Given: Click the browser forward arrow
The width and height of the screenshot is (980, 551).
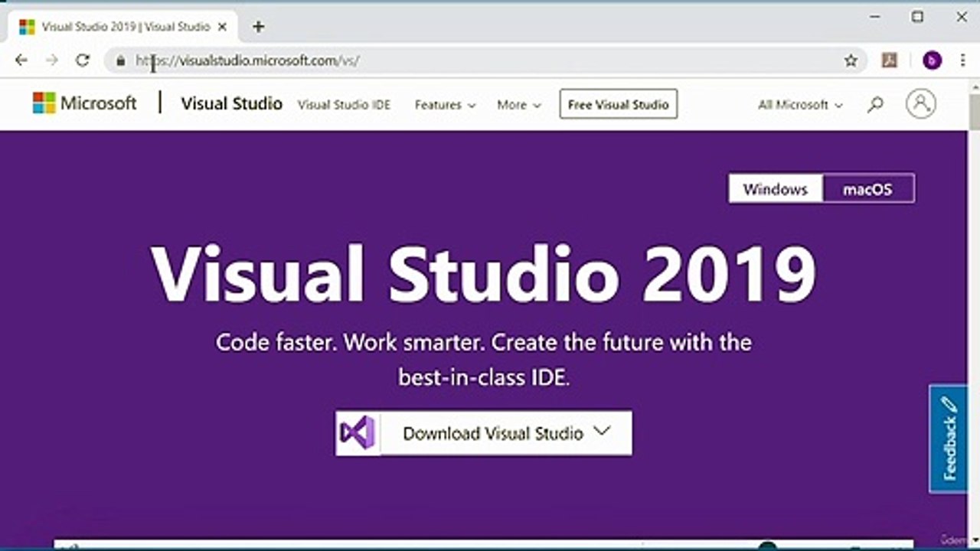Looking at the screenshot, I should tap(52, 60).
